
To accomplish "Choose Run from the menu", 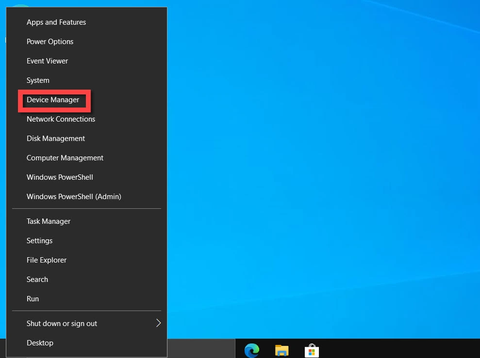I will pos(86,299).
